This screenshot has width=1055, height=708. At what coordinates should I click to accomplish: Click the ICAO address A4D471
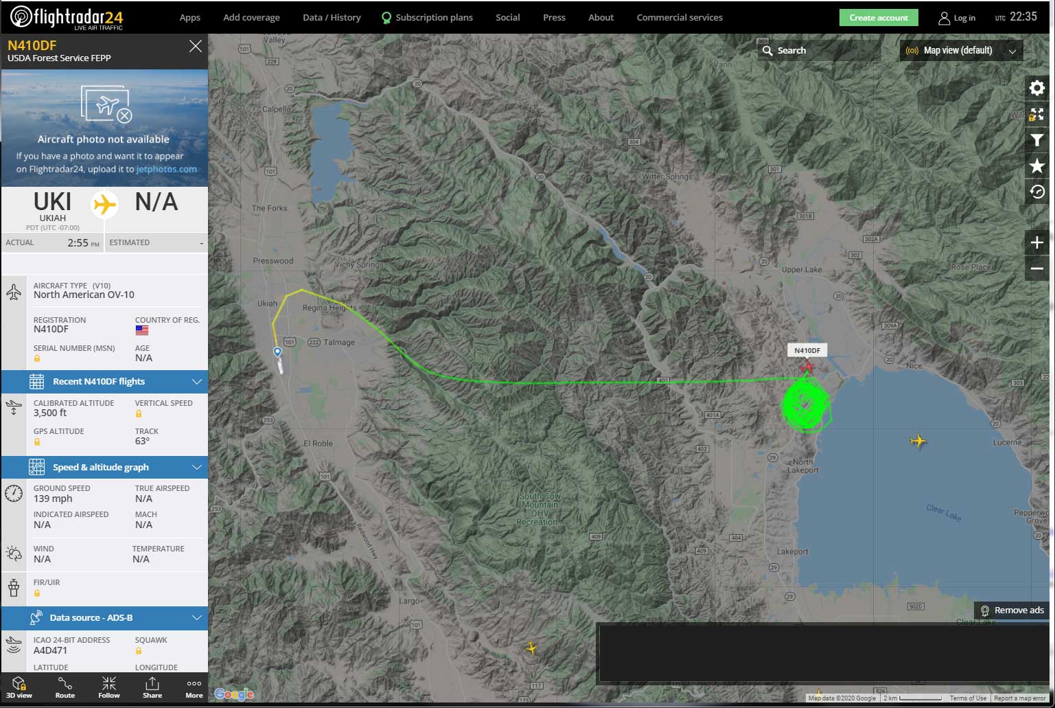(50, 650)
